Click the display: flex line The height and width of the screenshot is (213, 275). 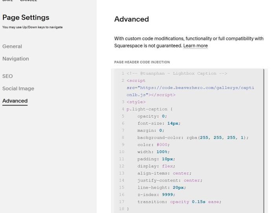click(x=156, y=166)
